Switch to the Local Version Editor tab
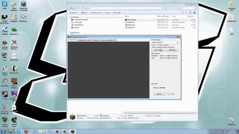 click(109, 40)
